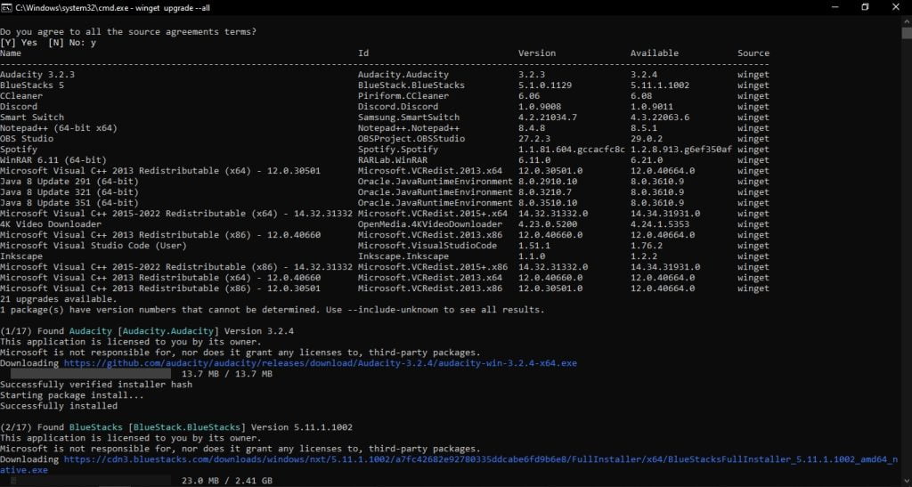Click the version value "5.1.0.1129"

545,85
